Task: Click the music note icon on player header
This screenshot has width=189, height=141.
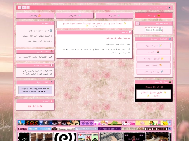Action: (51, 82)
